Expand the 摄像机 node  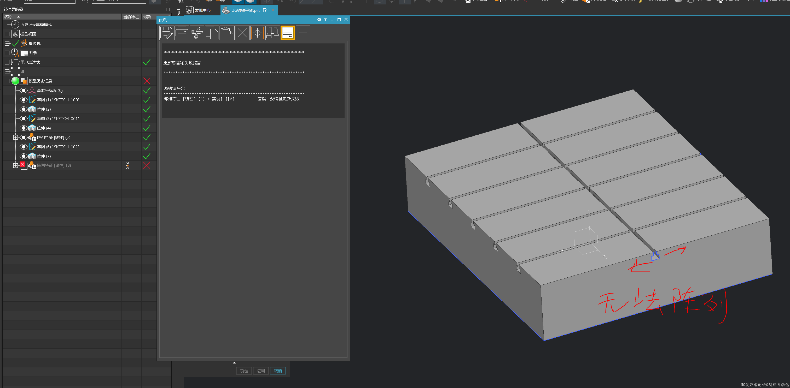7,44
